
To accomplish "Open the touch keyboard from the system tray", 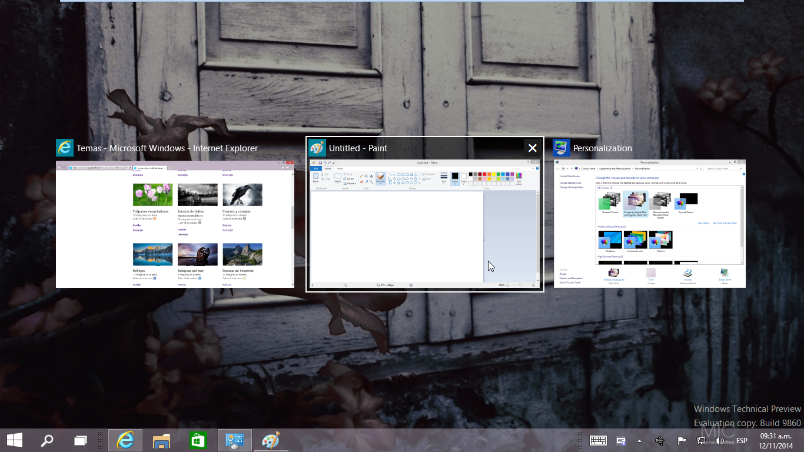I will click(x=599, y=440).
